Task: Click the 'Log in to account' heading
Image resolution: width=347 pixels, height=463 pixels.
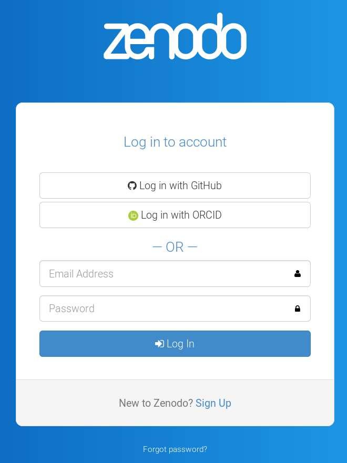Action: 175,142
